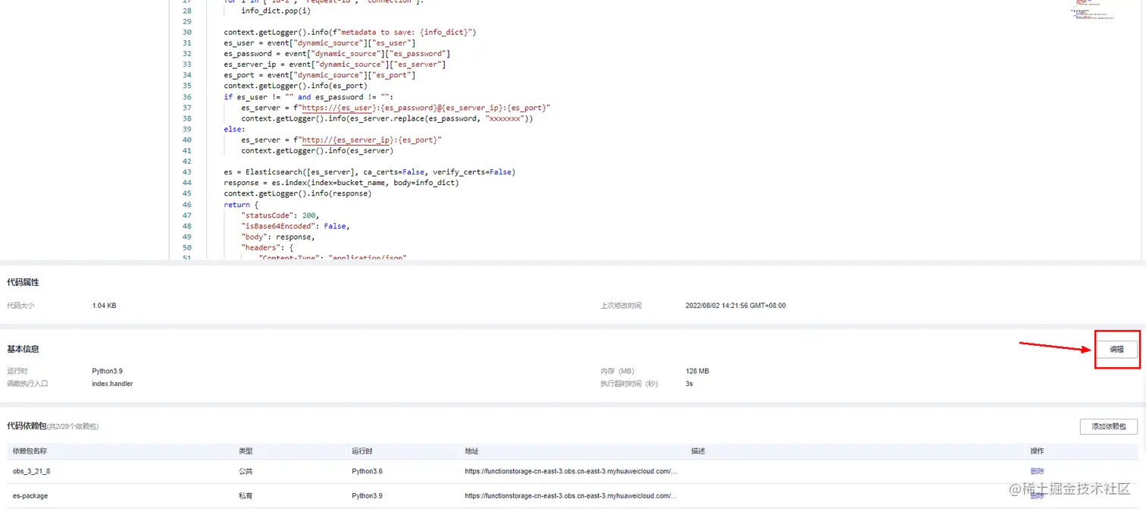Click Python3.9 in the es-package row
This screenshot has width=1146, height=512.
[x=367, y=496]
